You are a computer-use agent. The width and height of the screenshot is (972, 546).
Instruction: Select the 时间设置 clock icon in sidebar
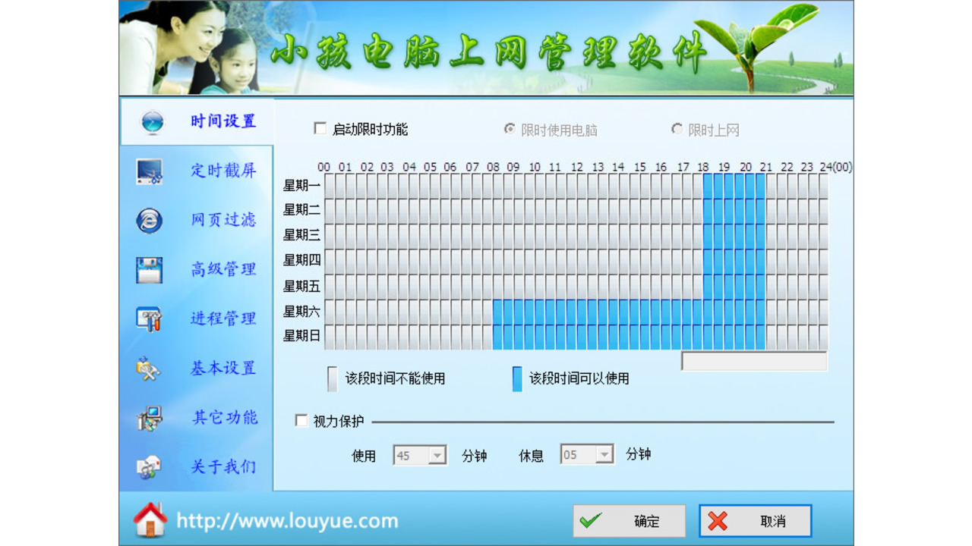pos(152,122)
